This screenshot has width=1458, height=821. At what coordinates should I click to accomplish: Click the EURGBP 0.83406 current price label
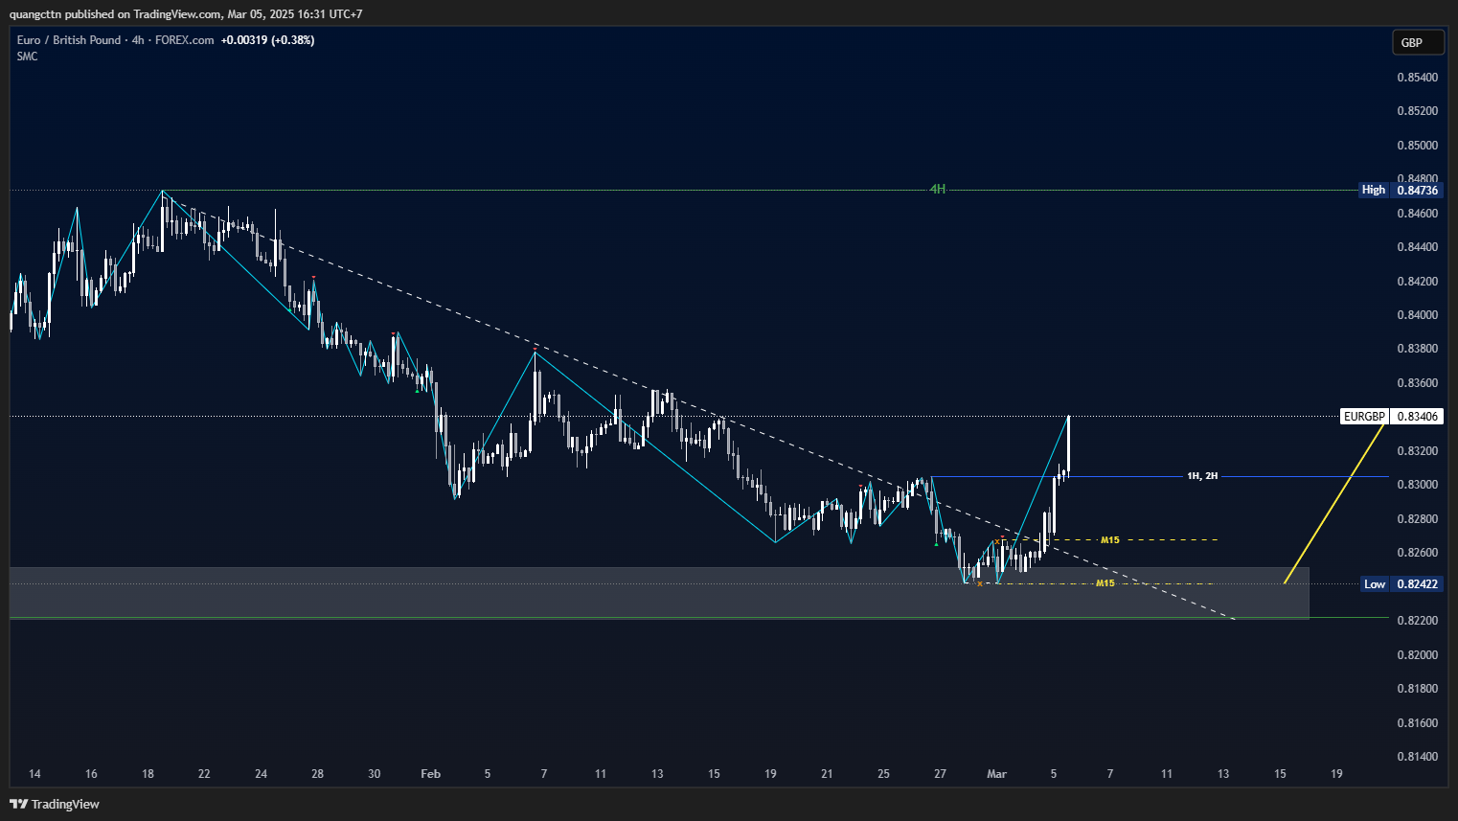tap(1391, 417)
